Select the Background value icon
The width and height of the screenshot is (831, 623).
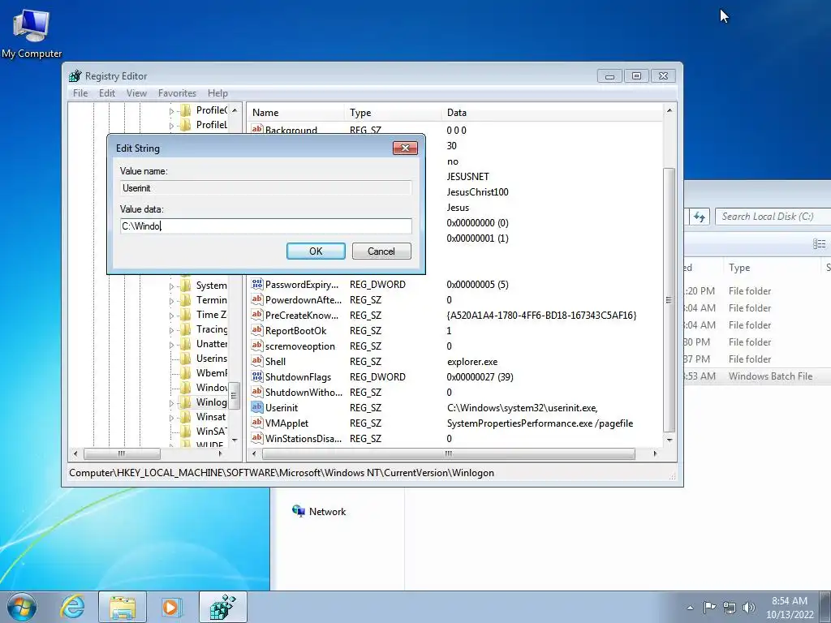point(257,129)
